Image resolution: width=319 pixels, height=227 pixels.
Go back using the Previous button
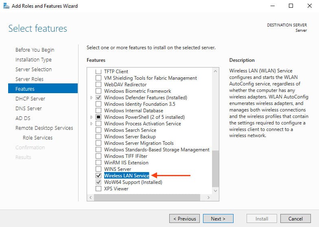point(185,219)
